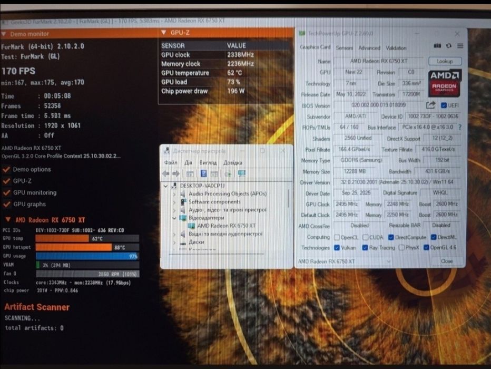Toggle the DirectML checkbox
This screenshot has width=491, height=369.
[434, 237]
